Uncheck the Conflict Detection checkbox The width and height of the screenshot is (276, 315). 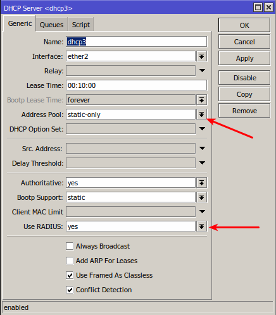point(70,290)
